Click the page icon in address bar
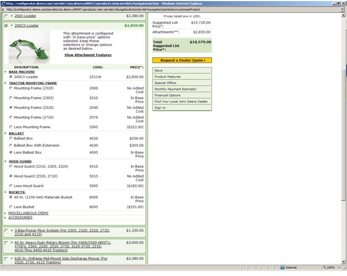This screenshot has width=347, height=276. [x=3, y=9]
